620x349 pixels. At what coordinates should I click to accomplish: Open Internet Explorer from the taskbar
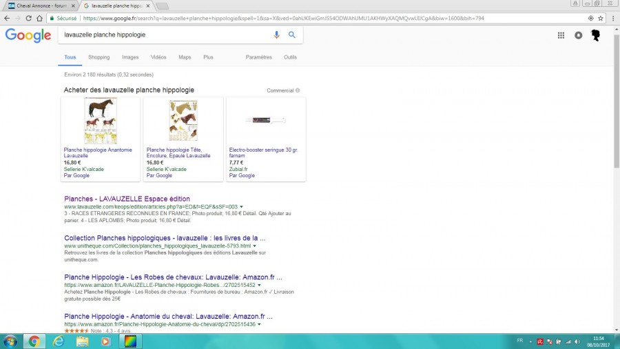pyautogui.click(x=59, y=341)
